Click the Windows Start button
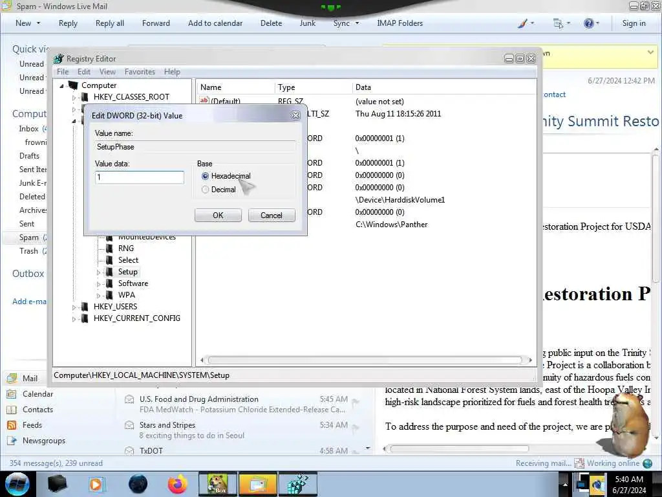 coord(17,484)
